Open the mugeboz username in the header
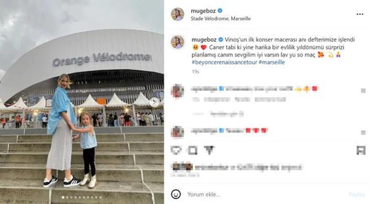 pyautogui.click(x=203, y=11)
